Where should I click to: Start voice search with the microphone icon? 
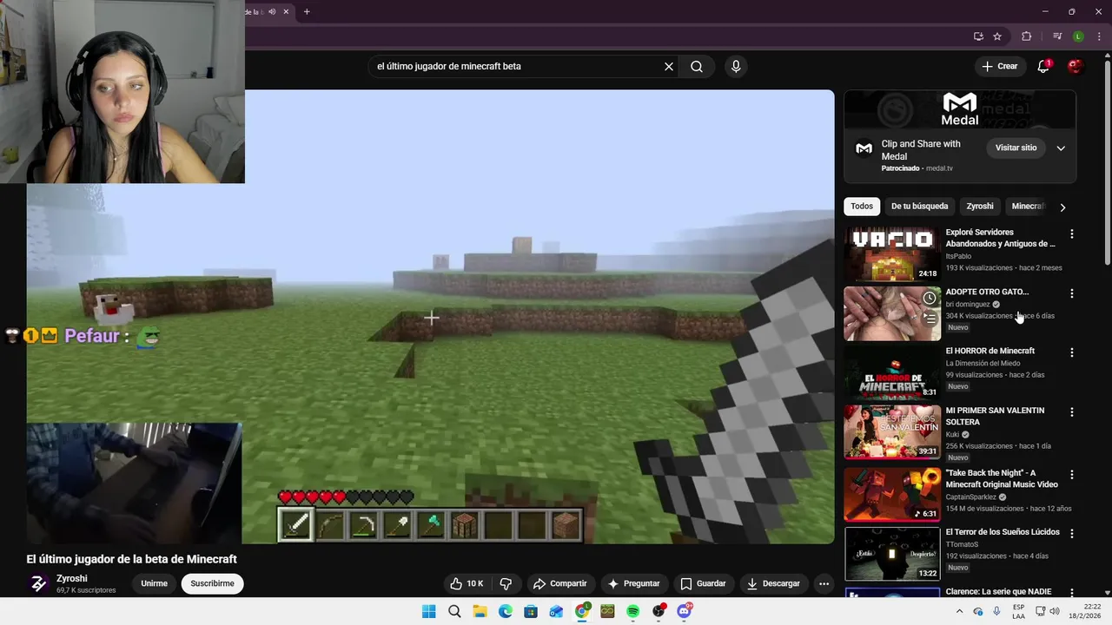pyautogui.click(x=736, y=66)
